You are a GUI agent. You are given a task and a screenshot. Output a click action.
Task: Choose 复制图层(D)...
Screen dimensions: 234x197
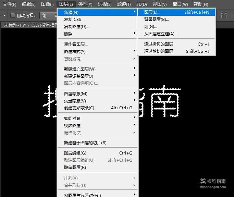(97, 27)
